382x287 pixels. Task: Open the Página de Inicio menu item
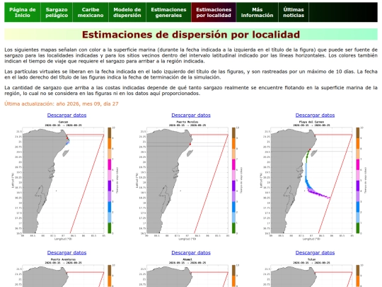click(23, 13)
